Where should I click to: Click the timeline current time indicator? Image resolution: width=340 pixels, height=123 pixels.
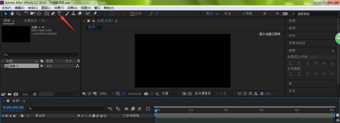click(156, 110)
